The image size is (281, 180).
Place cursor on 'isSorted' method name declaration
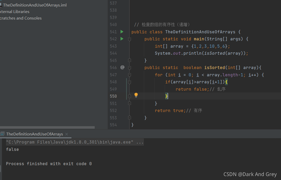pyautogui.click(x=214, y=68)
